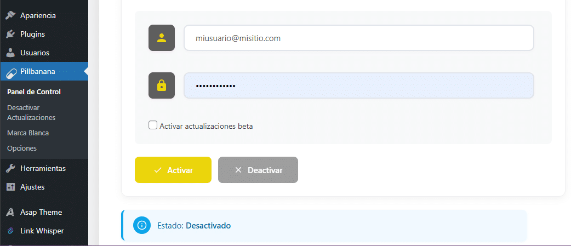Click the Link Whisper icon
The image size is (571, 246).
click(x=10, y=231)
